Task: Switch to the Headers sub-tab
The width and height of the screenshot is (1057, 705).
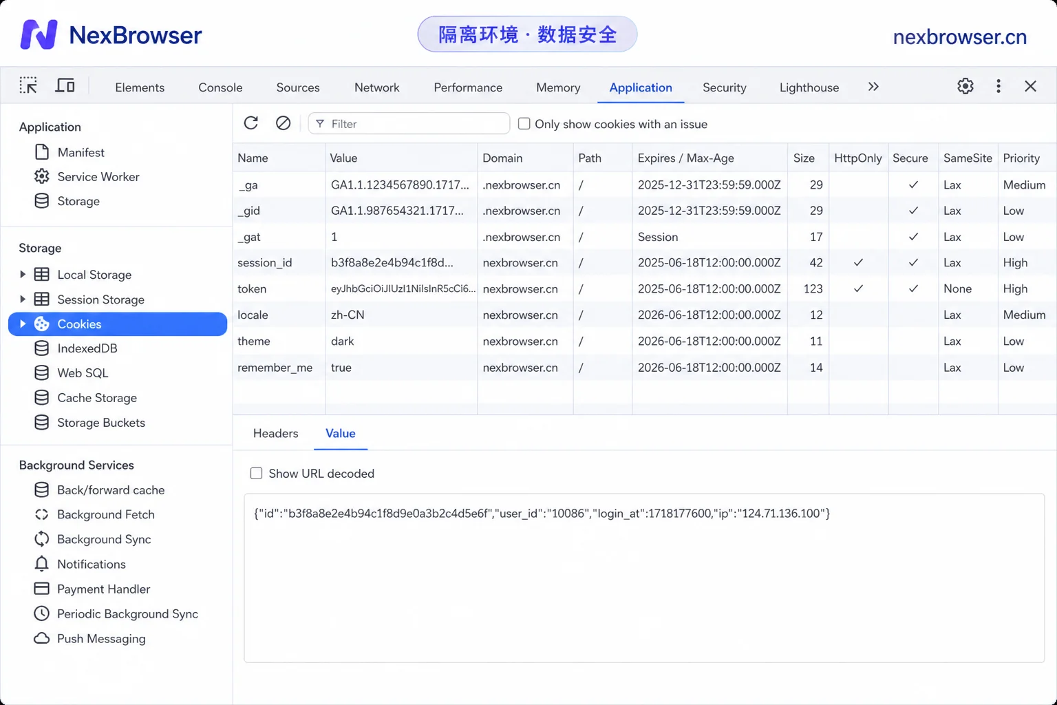Action: click(x=275, y=433)
